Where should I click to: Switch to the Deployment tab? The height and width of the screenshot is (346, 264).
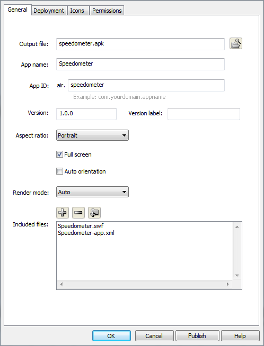click(49, 11)
